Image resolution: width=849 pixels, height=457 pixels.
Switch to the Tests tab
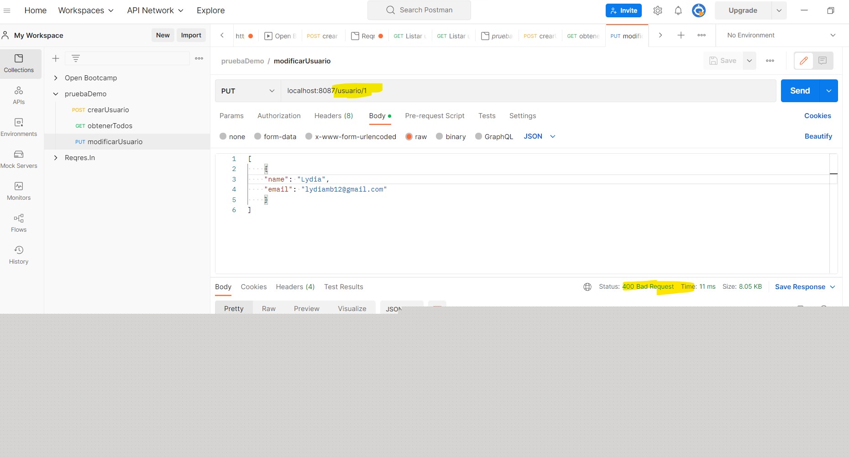point(487,116)
